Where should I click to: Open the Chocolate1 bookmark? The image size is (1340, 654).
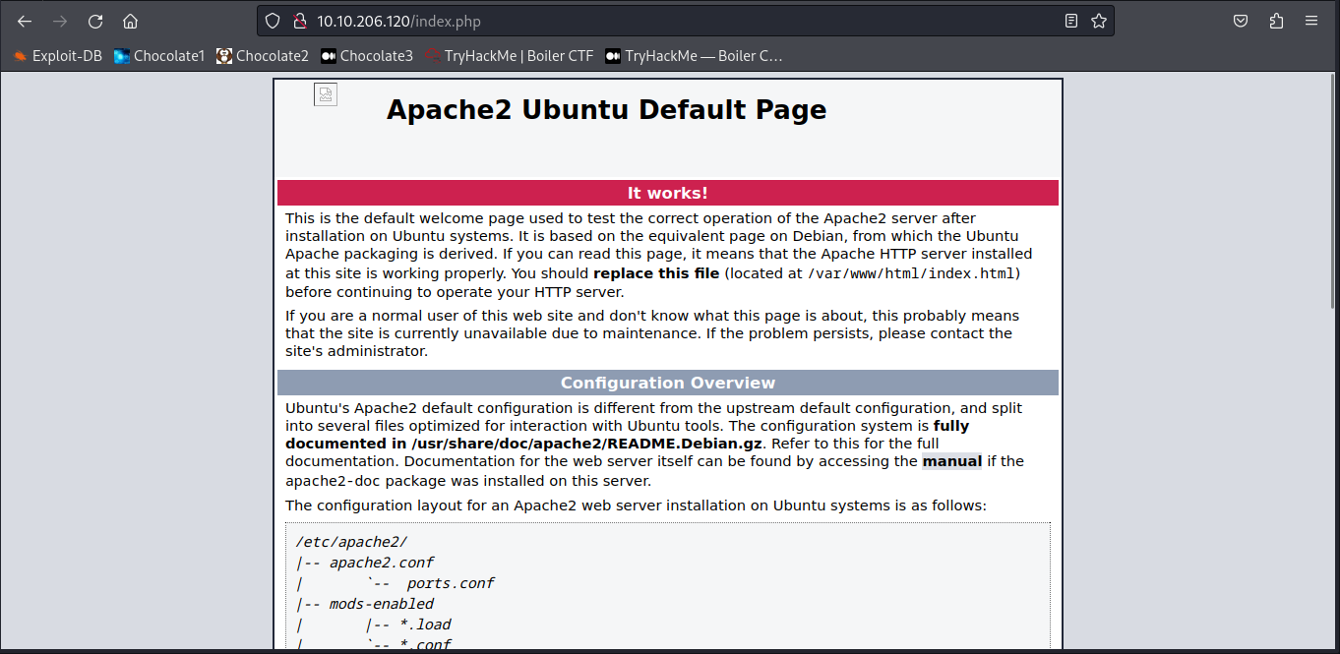tap(159, 56)
